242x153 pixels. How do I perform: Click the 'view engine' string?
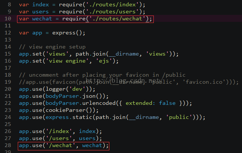click(x=67, y=61)
